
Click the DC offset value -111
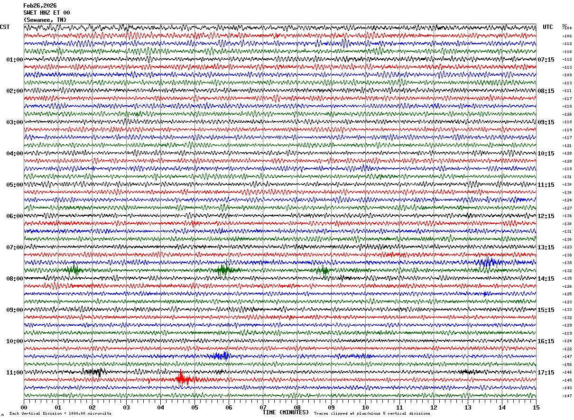pos(567,91)
